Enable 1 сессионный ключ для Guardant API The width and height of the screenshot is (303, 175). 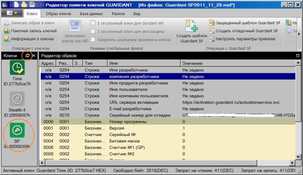click(93, 23)
